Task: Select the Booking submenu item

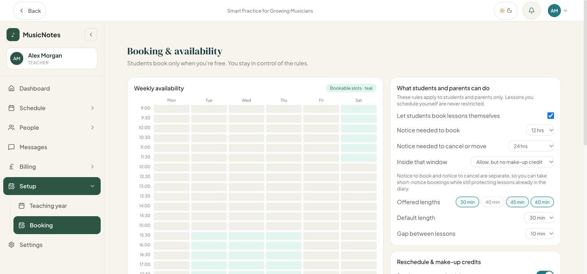Action: [x=57, y=225]
